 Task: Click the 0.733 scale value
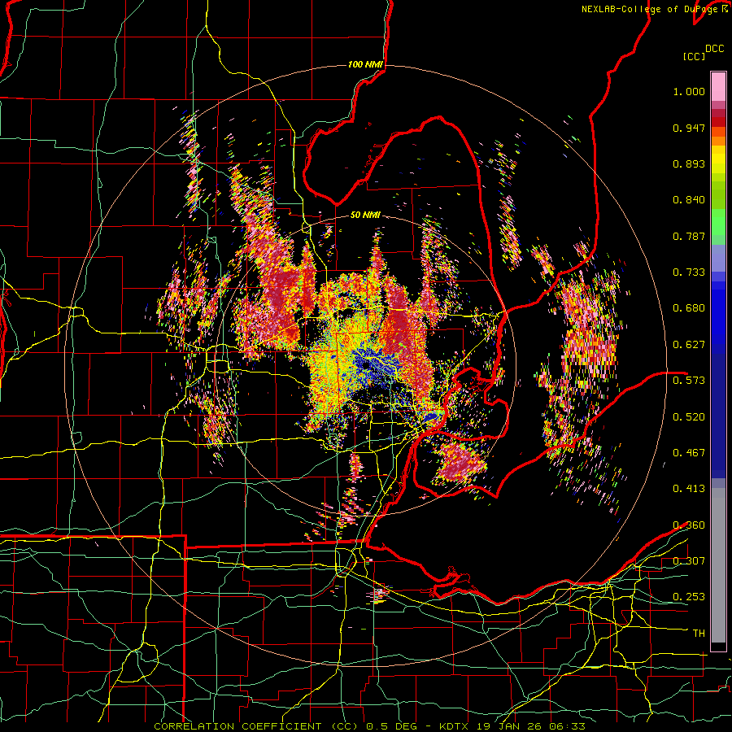(689, 272)
